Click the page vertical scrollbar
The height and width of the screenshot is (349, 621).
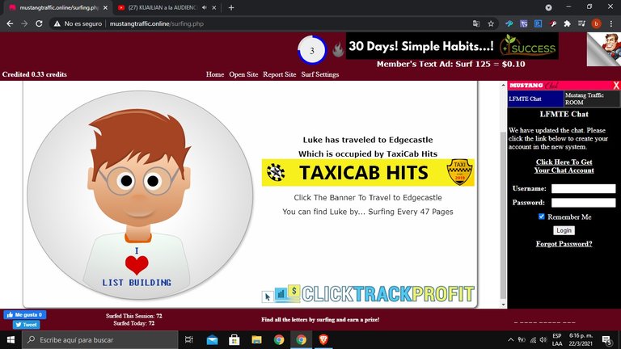(x=504, y=213)
